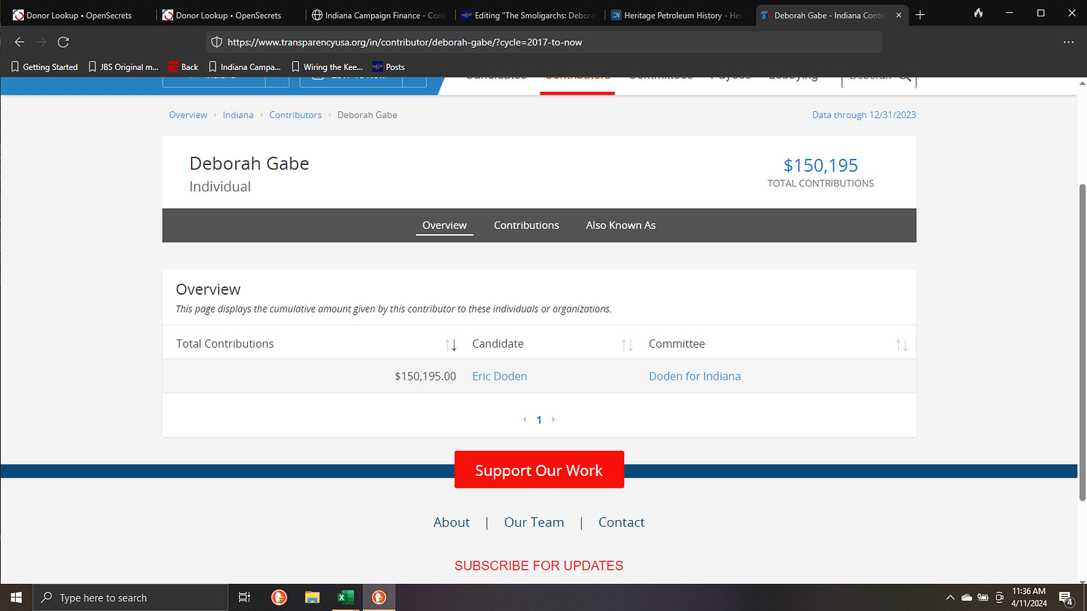Open the Windows Start menu
This screenshot has height=611, width=1087.
[16, 598]
